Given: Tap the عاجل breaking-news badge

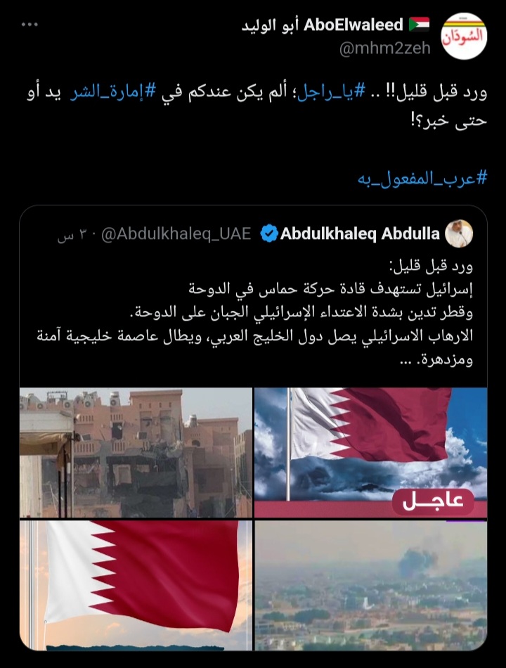Looking at the screenshot, I should pos(433,501).
